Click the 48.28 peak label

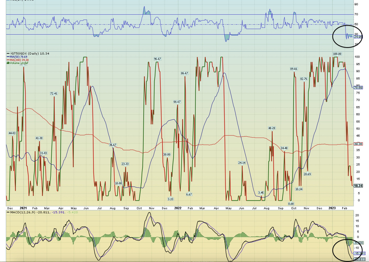pos(272,128)
